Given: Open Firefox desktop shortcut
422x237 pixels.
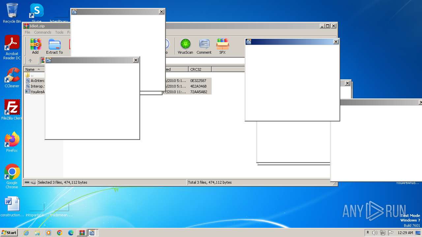Looking at the screenshot, I should [12, 142].
